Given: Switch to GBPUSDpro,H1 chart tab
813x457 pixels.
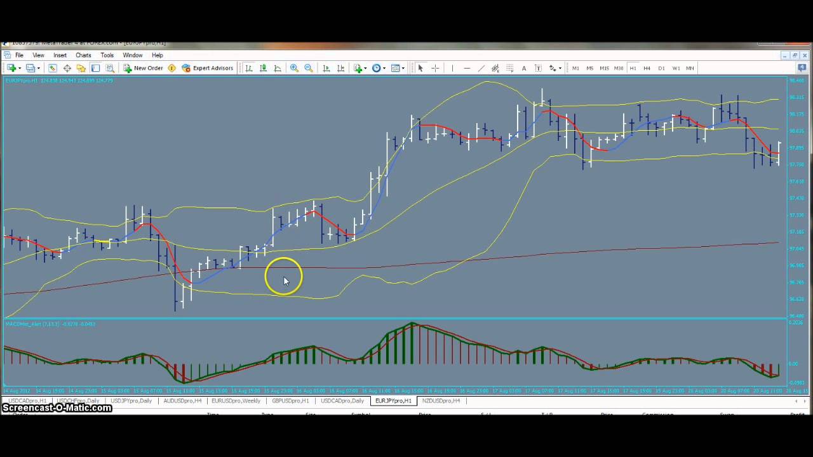Looking at the screenshot, I should pos(290,401).
